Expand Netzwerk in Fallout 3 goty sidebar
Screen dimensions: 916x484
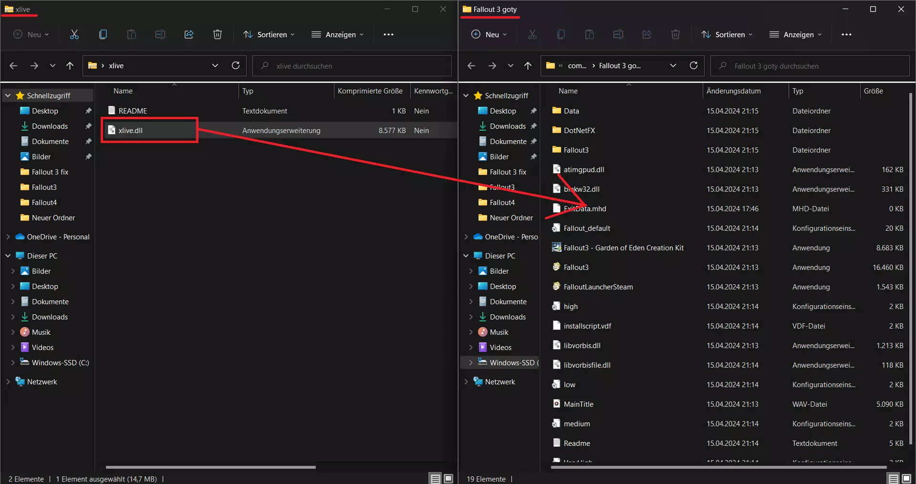coord(466,381)
